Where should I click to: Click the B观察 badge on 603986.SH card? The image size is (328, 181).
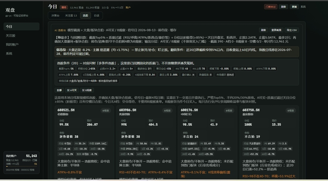(x=167, y=110)
